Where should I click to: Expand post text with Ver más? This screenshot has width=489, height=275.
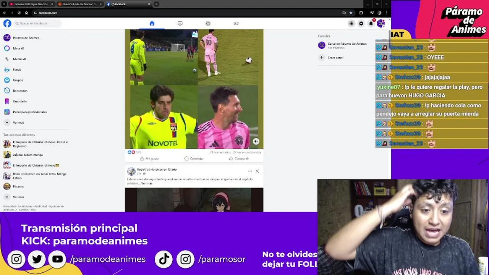tap(147, 183)
